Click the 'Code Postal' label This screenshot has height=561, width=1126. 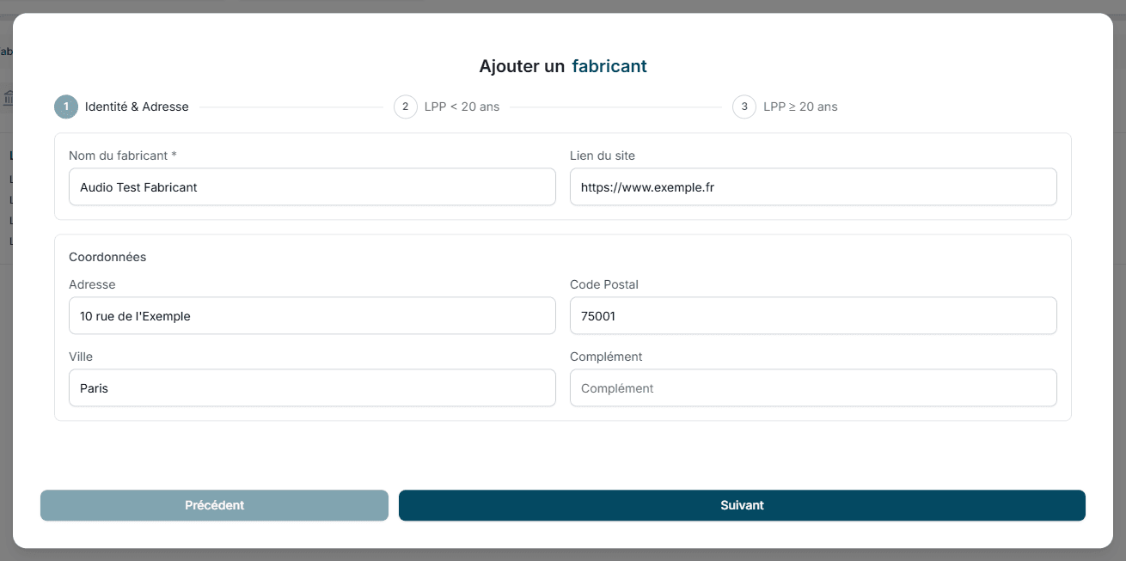(604, 284)
